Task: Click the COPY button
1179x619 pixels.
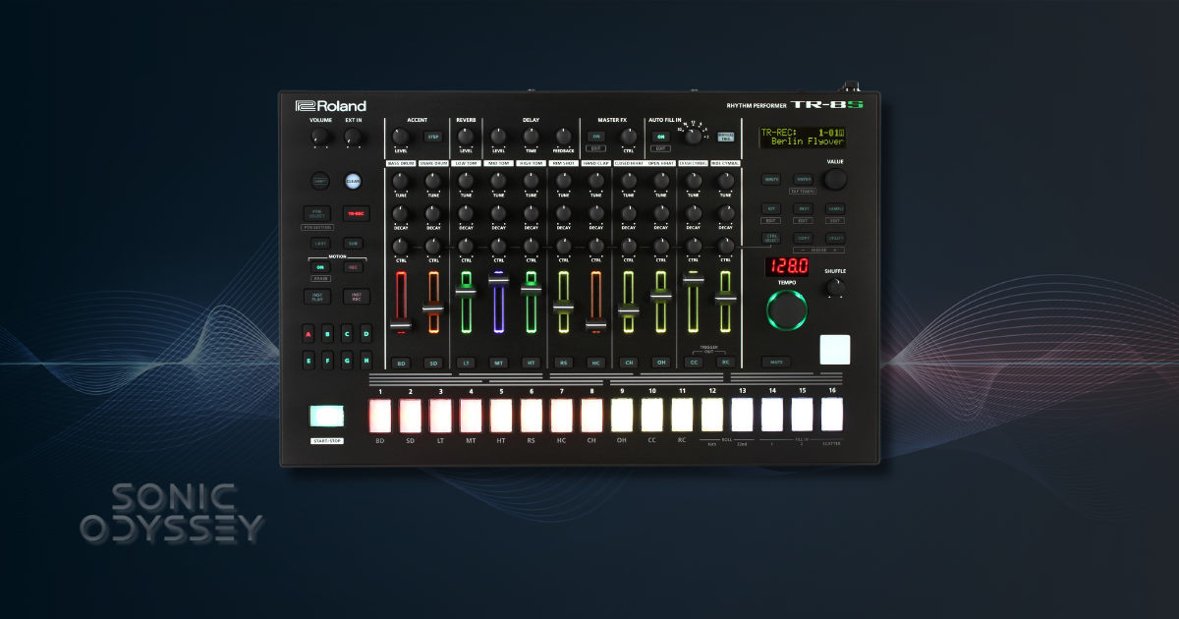Action: [x=803, y=238]
